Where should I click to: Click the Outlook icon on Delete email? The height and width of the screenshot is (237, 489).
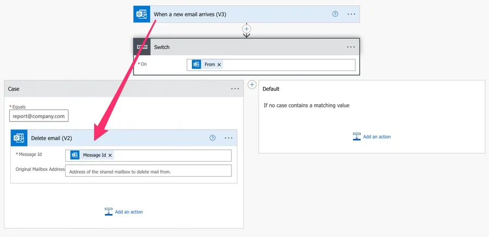19,138
